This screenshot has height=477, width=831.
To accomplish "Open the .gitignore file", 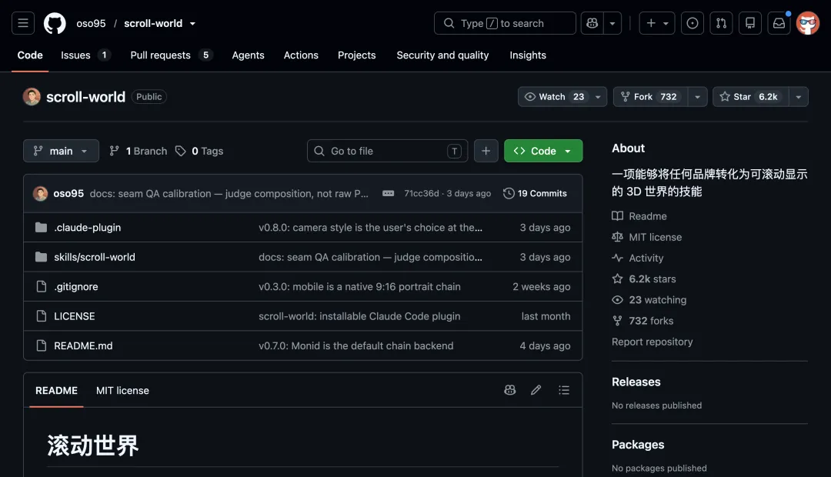I will point(75,287).
